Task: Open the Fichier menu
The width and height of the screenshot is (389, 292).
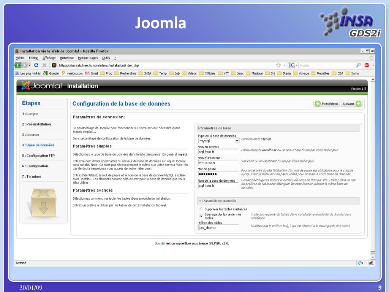Action: click(20, 58)
